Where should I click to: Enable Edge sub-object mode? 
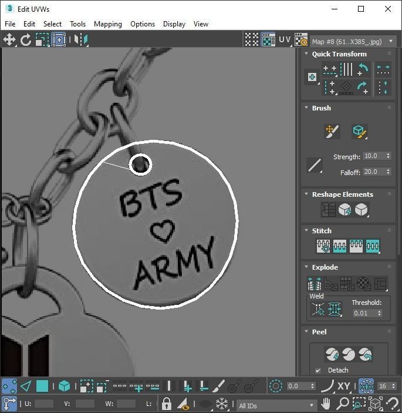(26, 387)
